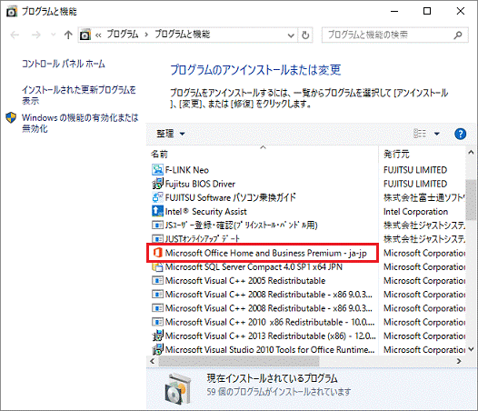Select Fujitsu BIOS Driver entry text
Screen dimensions: 478x411
click(x=200, y=184)
